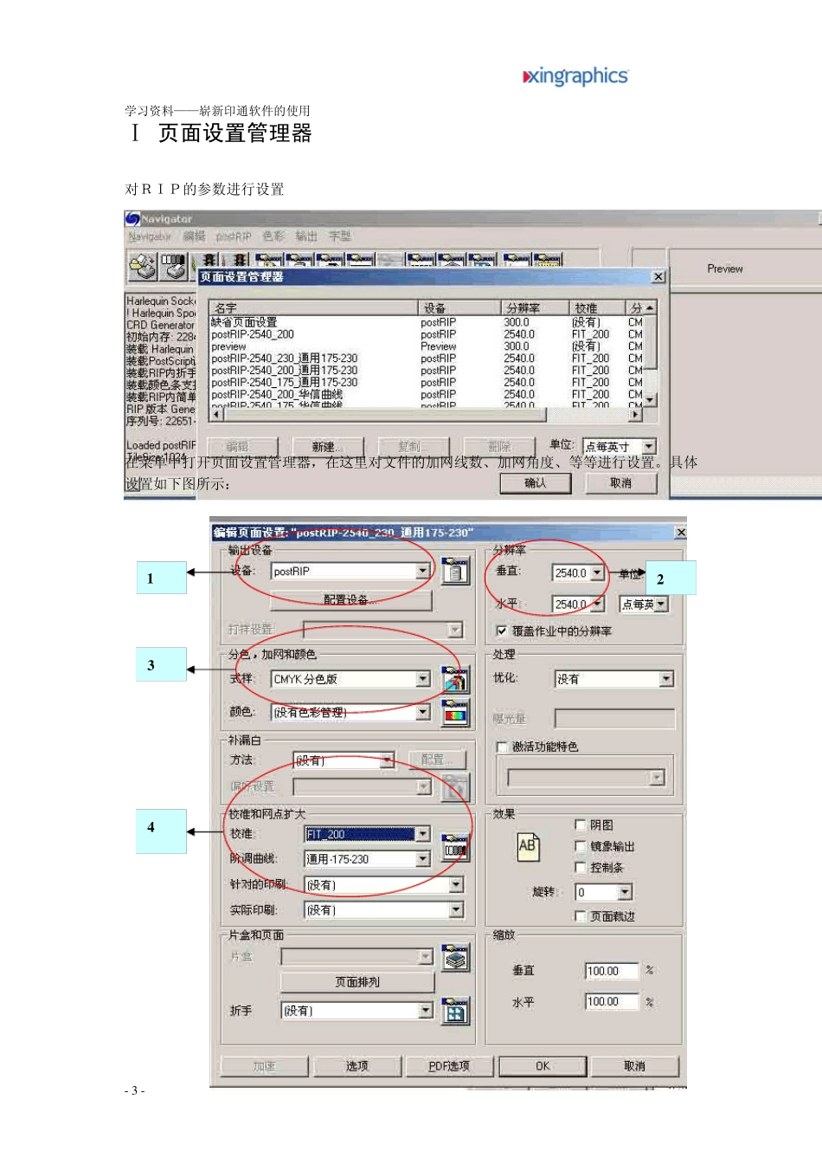Open the 阶调曲线 dropdown
This screenshot has width=822, height=1164.
(x=422, y=859)
